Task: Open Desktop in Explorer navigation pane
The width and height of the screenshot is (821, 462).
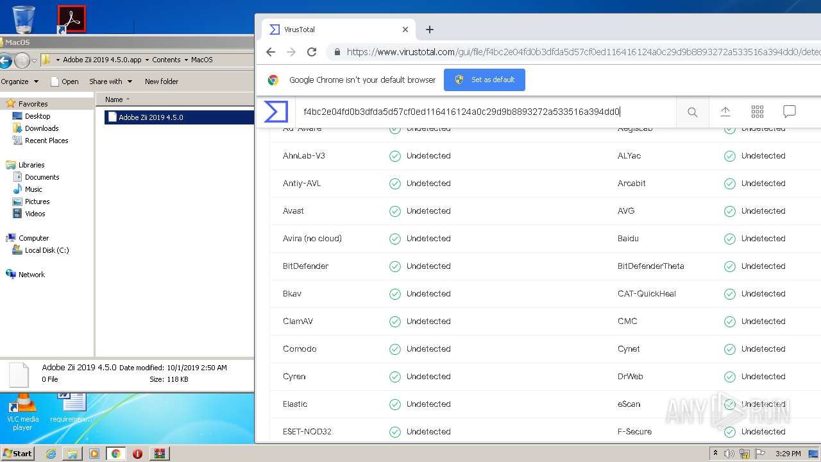Action: pyautogui.click(x=37, y=116)
